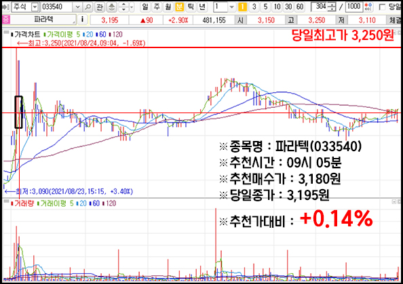Click the stock name box 파라텍
The width and height of the screenshot is (403, 284).
click(43, 20)
